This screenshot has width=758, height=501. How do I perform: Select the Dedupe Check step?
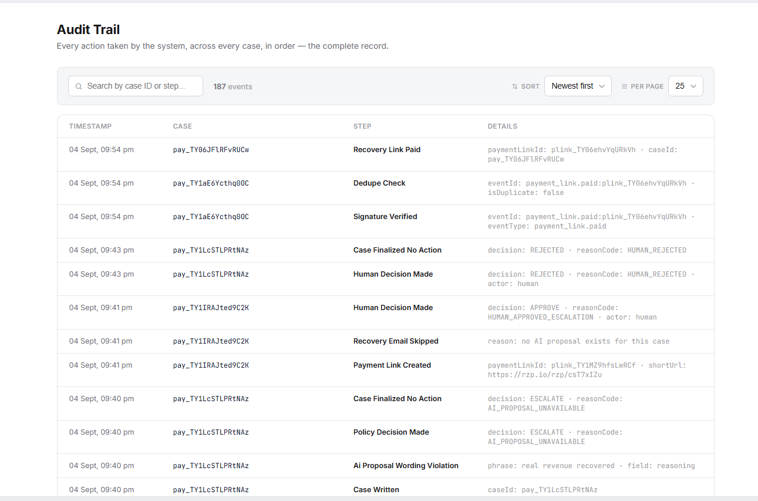click(x=379, y=183)
